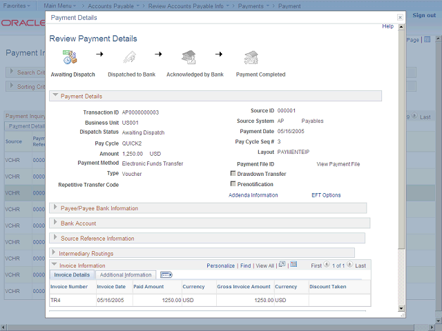Viewport: 442px width, 331px height.
Task: Click the Sign out link
Action: 424,15
